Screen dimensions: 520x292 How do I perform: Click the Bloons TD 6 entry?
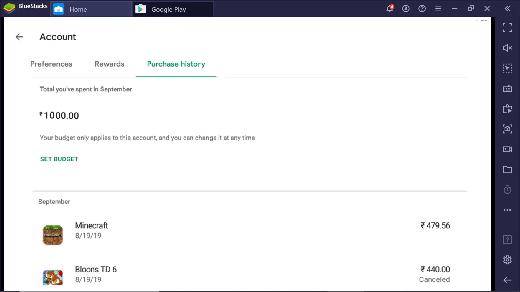[x=96, y=274]
